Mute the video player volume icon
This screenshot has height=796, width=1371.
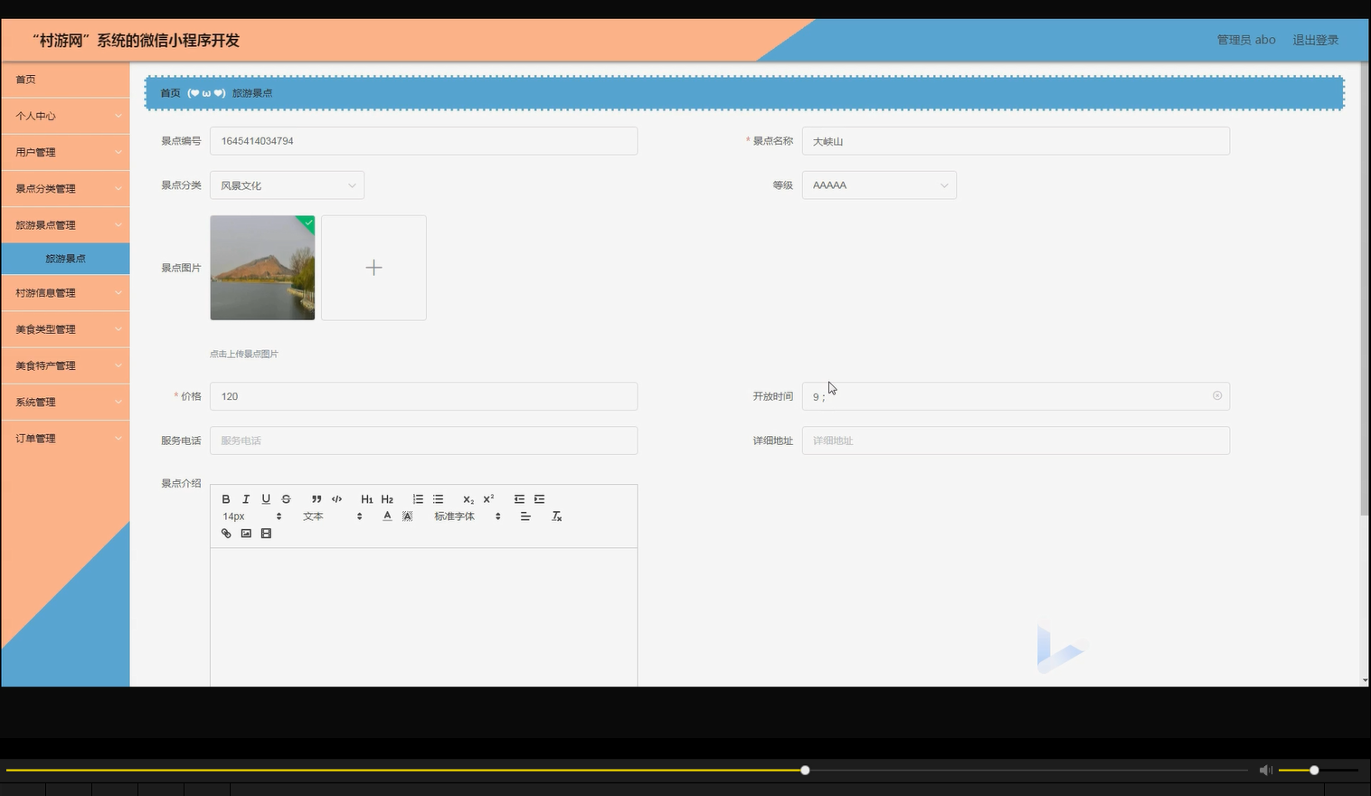click(1265, 770)
